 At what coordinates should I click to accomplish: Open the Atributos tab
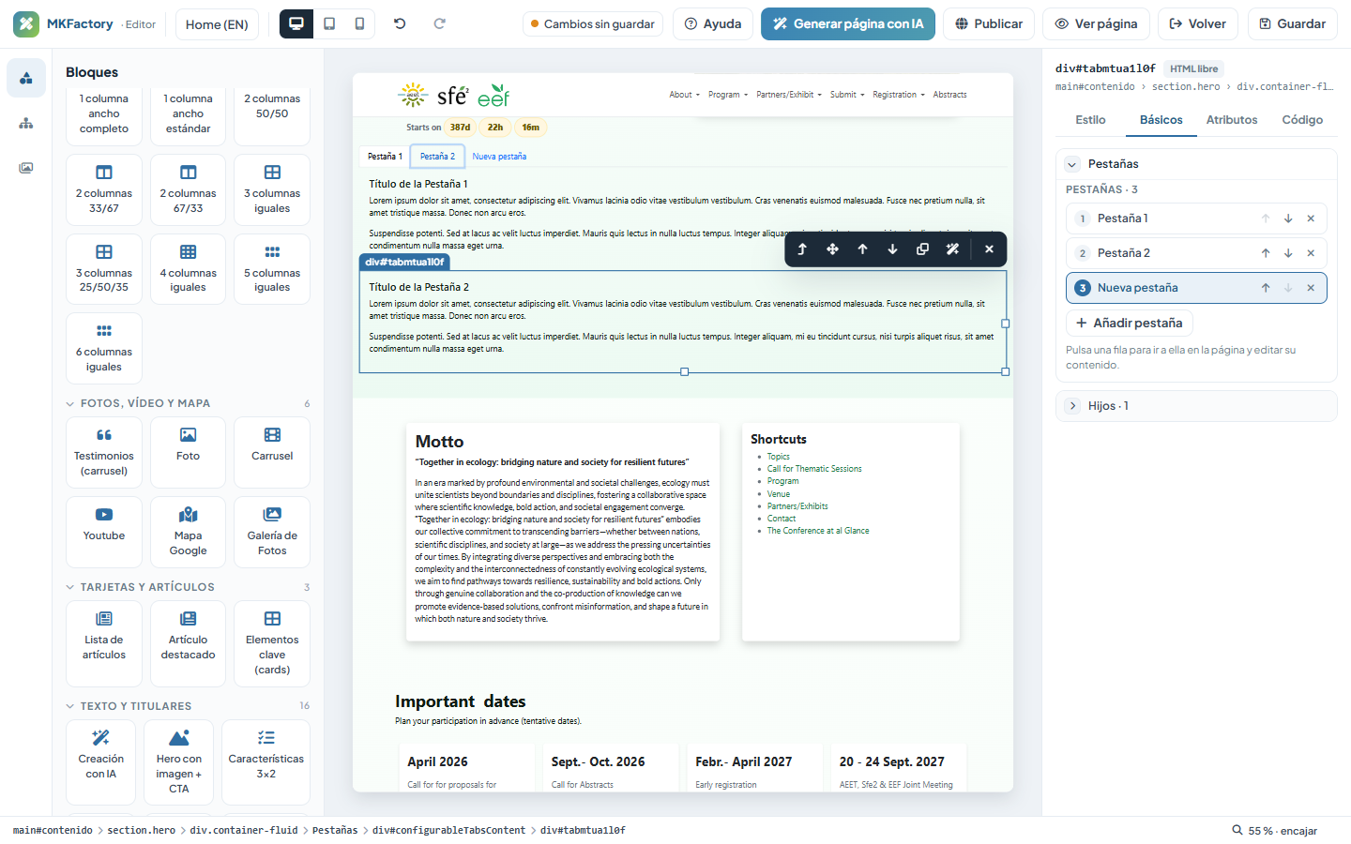pyautogui.click(x=1232, y=120)
